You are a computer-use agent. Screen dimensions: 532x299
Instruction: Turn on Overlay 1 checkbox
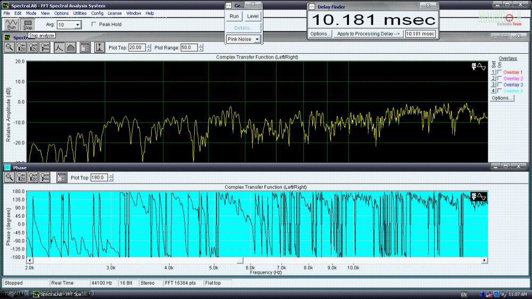[x=500, y=72]
